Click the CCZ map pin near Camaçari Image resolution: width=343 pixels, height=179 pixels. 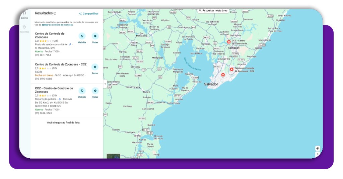point(229,42)
